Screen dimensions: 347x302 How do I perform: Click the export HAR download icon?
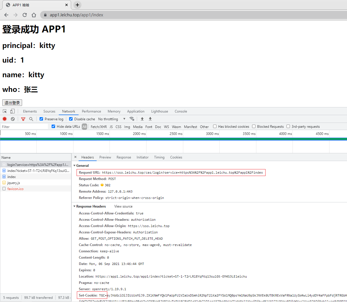tap(150, 119)
